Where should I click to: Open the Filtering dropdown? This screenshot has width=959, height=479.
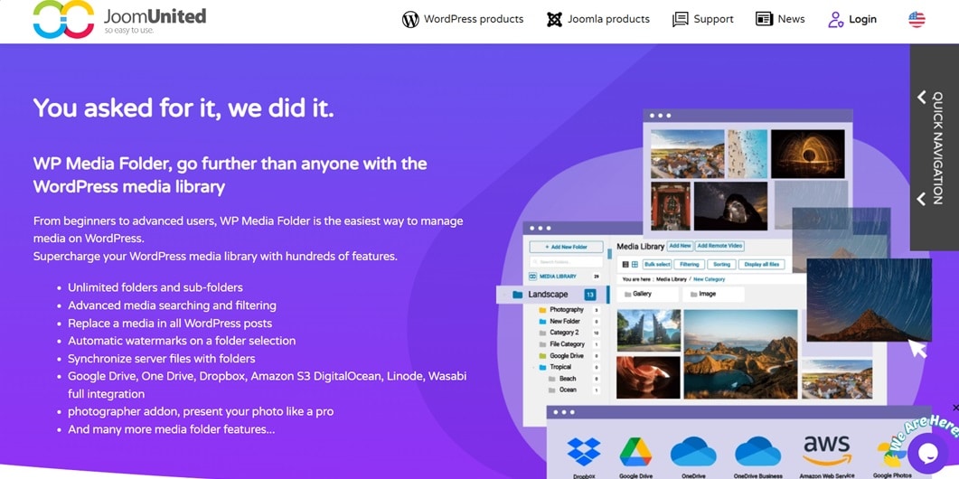(x=690, y=264)
